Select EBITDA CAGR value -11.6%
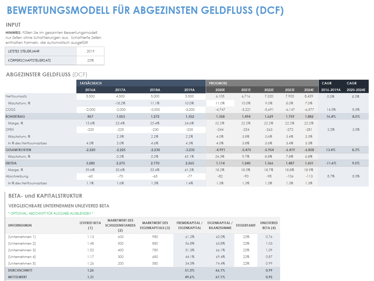The width and height of the screenshot is (374, 281). pyautogui.click(x=331, y=163)
